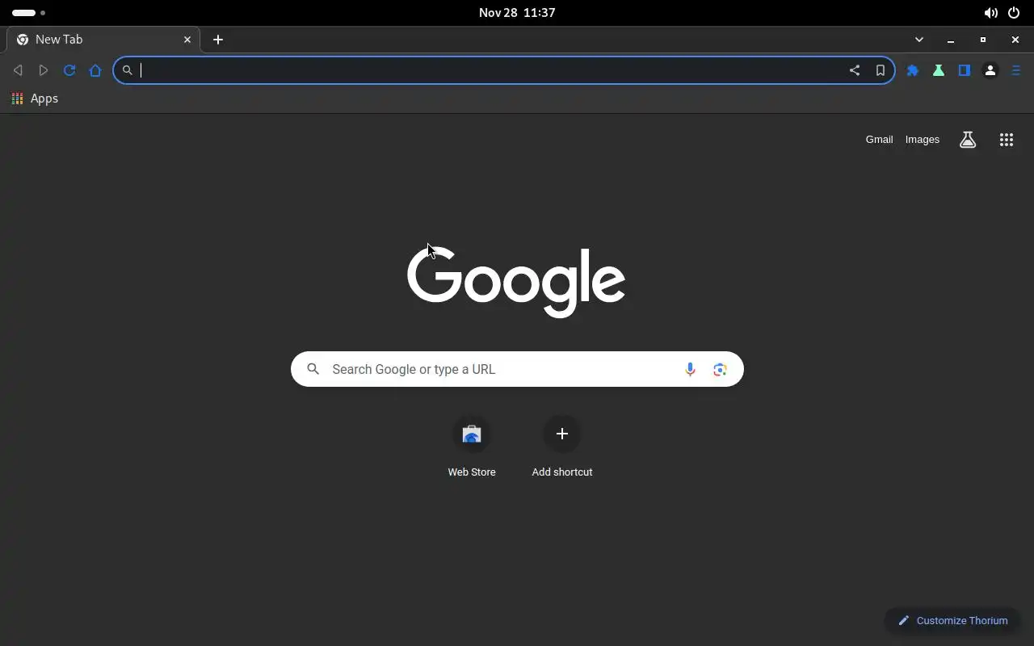Open the profile avatar menu

pos(990,70)
